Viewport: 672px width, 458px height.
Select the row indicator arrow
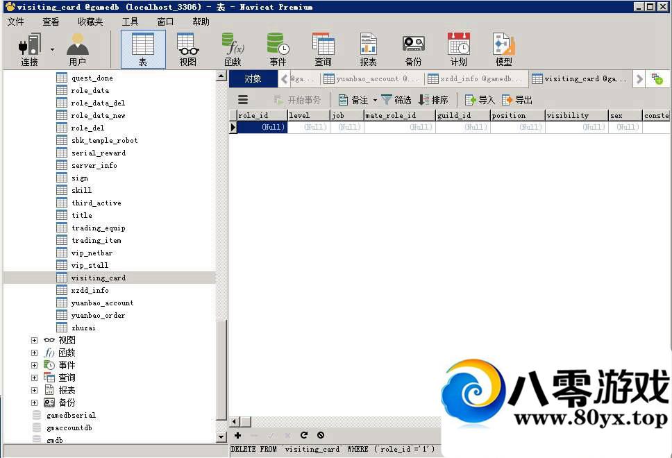coord(233,127)
